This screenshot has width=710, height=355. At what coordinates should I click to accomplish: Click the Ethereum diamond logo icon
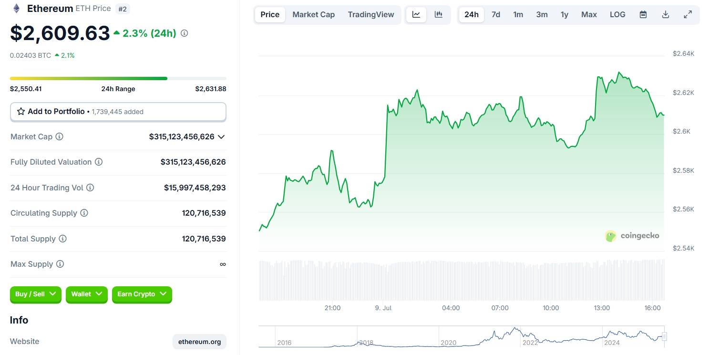point(17,9)
